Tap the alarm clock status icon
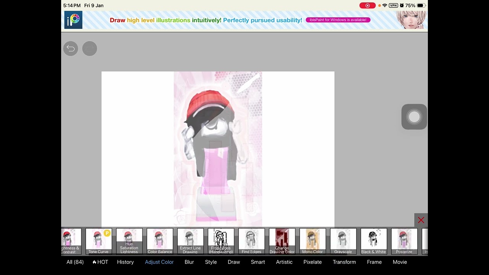This screenshot has width=489, height=275. click(x=402, y=5)
